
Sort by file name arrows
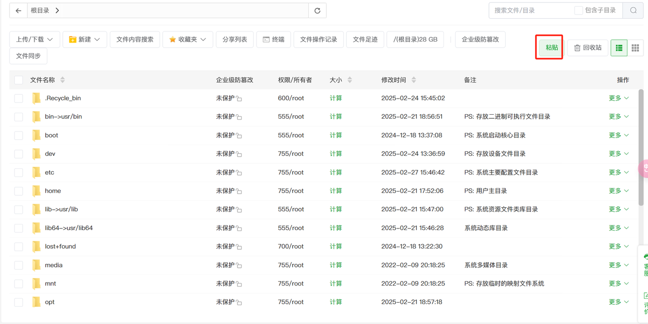[x=63, y=80]
